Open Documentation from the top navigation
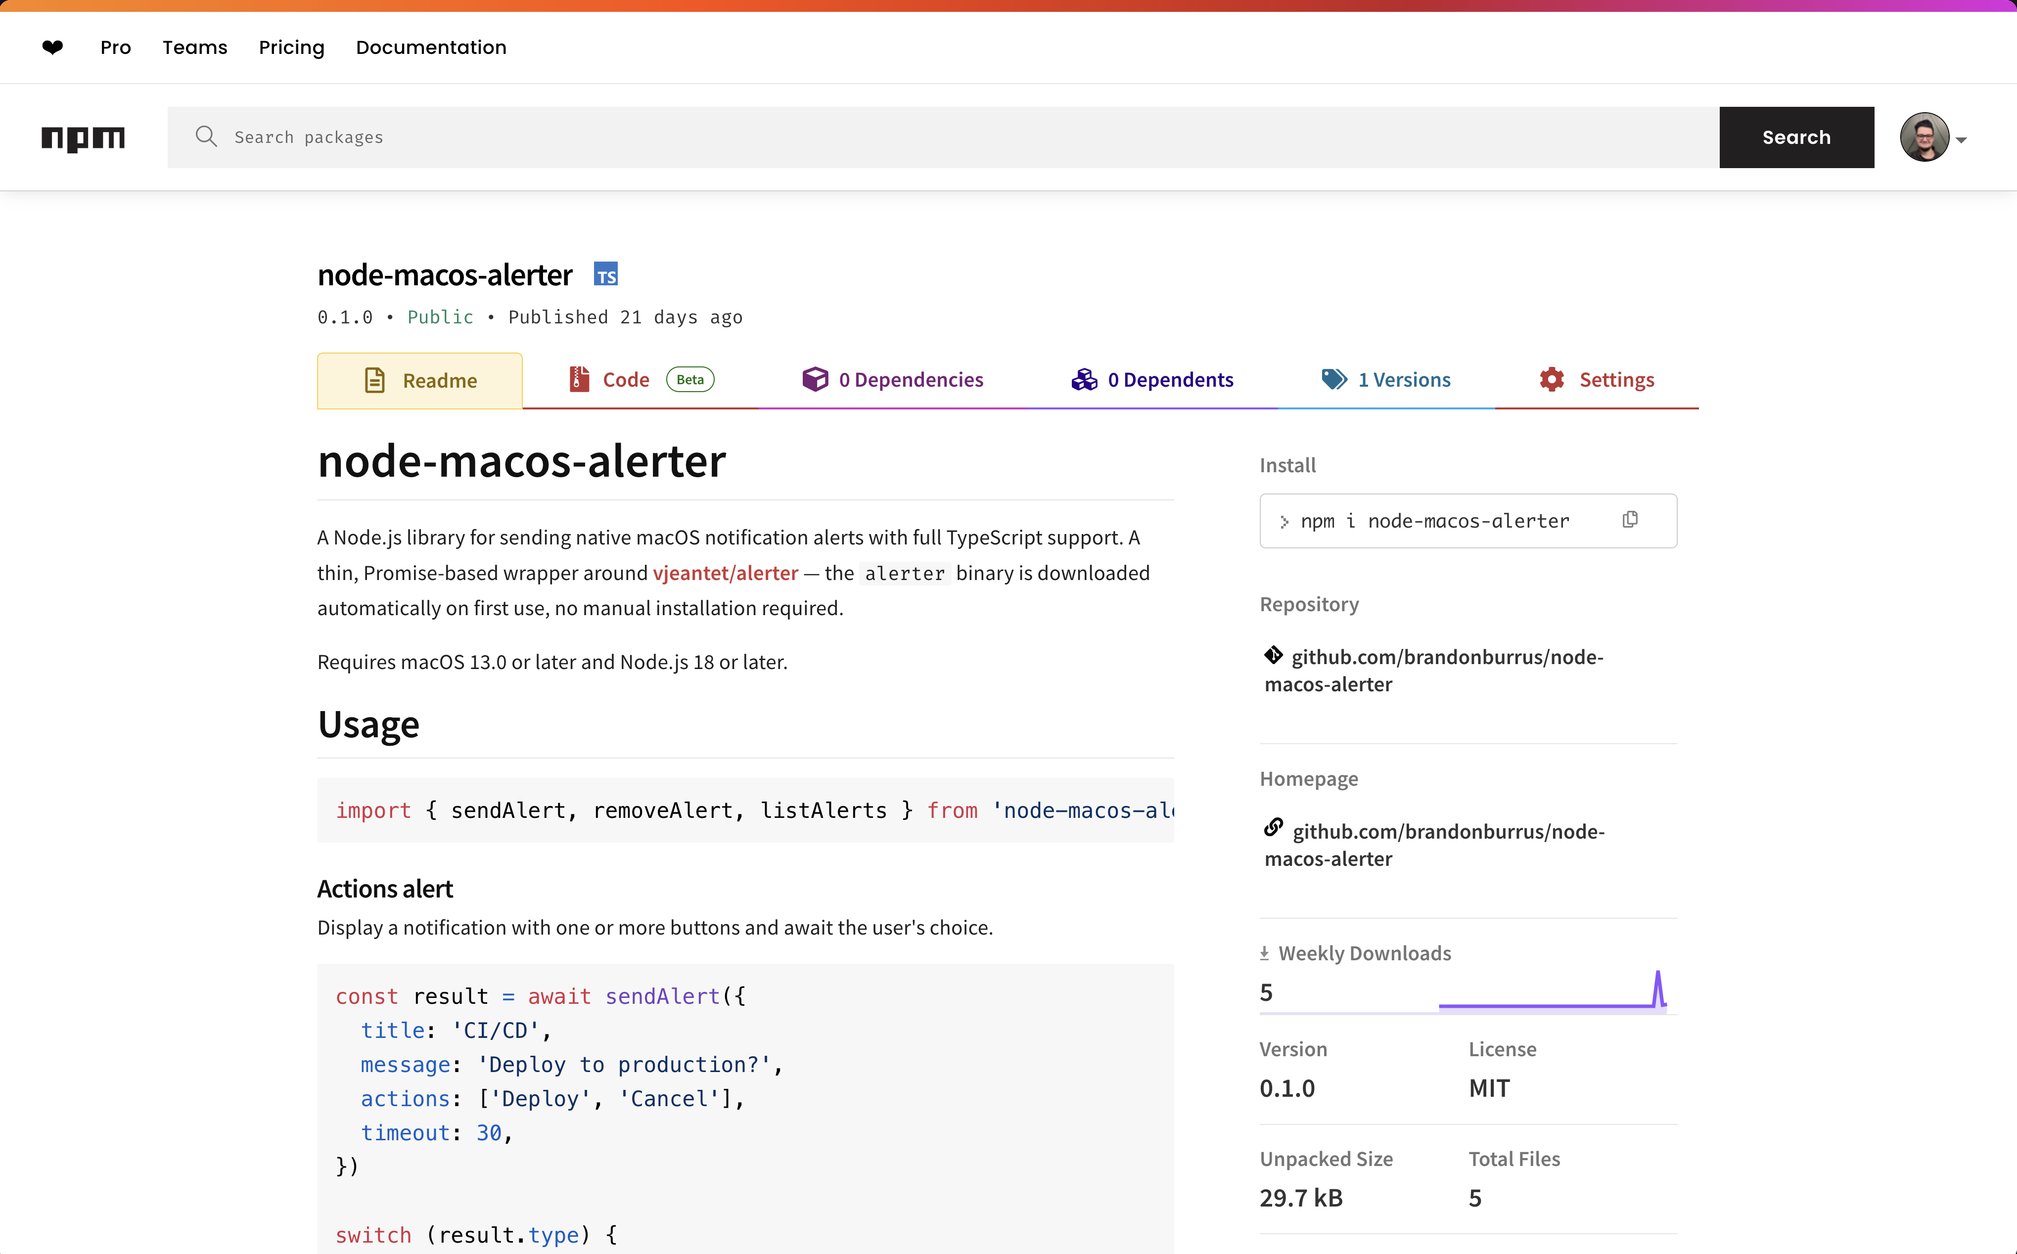 coord(430,47)
